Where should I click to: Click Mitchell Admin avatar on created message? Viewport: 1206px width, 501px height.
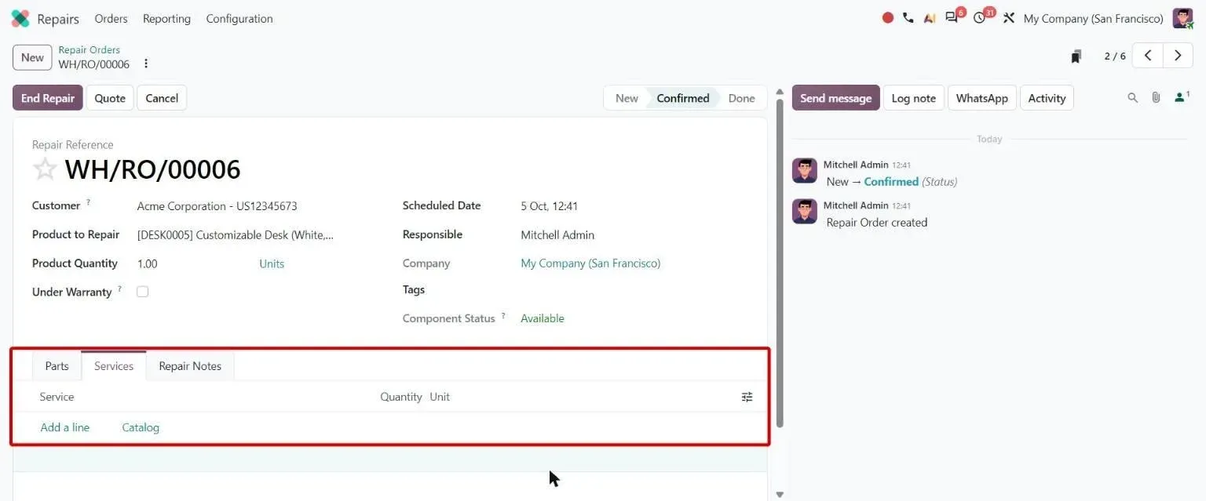click(805, 211)
